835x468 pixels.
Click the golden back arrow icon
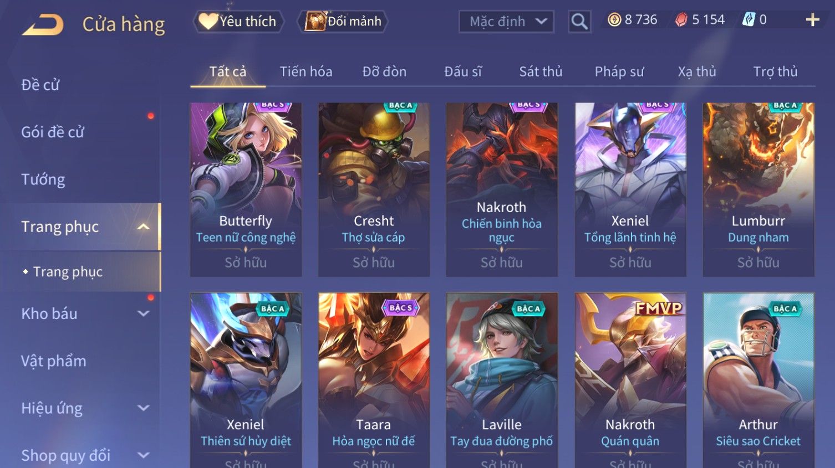(x=43, y=25)
